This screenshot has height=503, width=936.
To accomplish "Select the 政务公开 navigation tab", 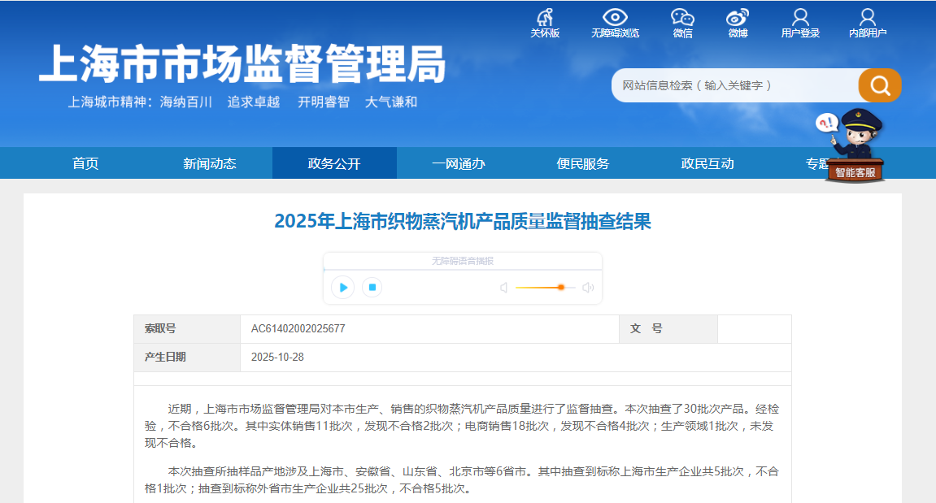I will tap(334, 163).
